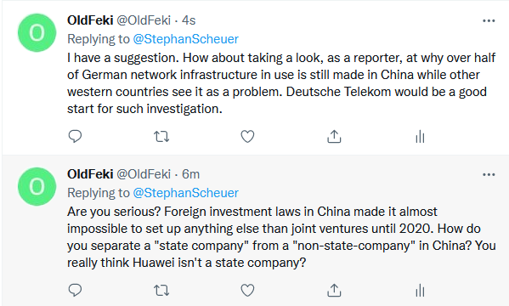Open OldFeki display name on first tweet
Screen dimensions: 509x306
click(x=90, y=20)
